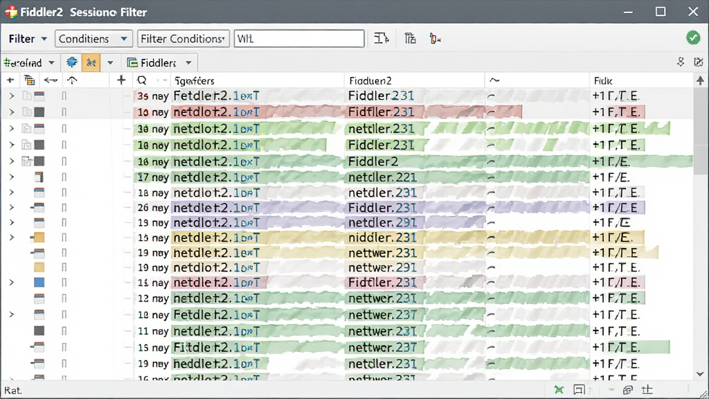This screenshot has width=709, height=399.
Task: Tick the small box in the niddler.231 row
Action: click(64, 238)
